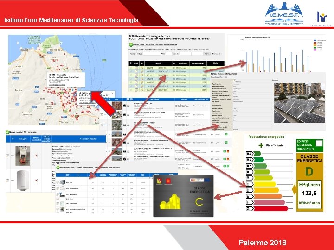Viewport: 334px width, 250px height.
Task: Click the Classe Energetica C plate
Action: click(x=183, y=196)
